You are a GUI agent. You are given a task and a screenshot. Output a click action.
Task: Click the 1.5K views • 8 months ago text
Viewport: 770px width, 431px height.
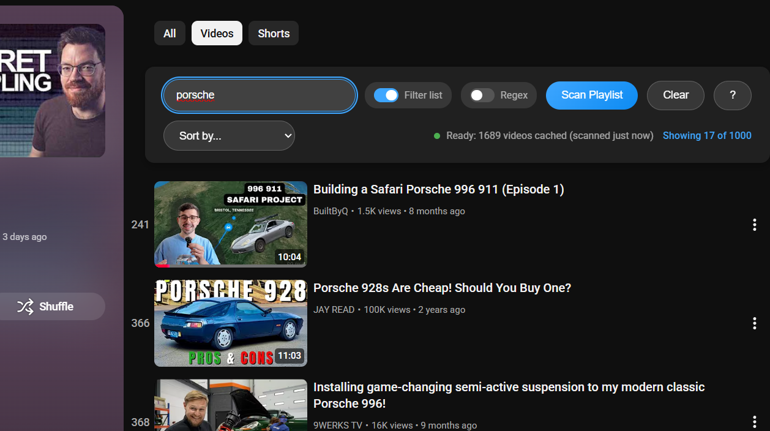411,211
